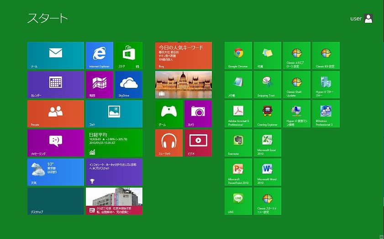The height and width of the screenshot is (239, 384).
Task: Open the Mail (メール) tile
Action: tap(56, 56)
